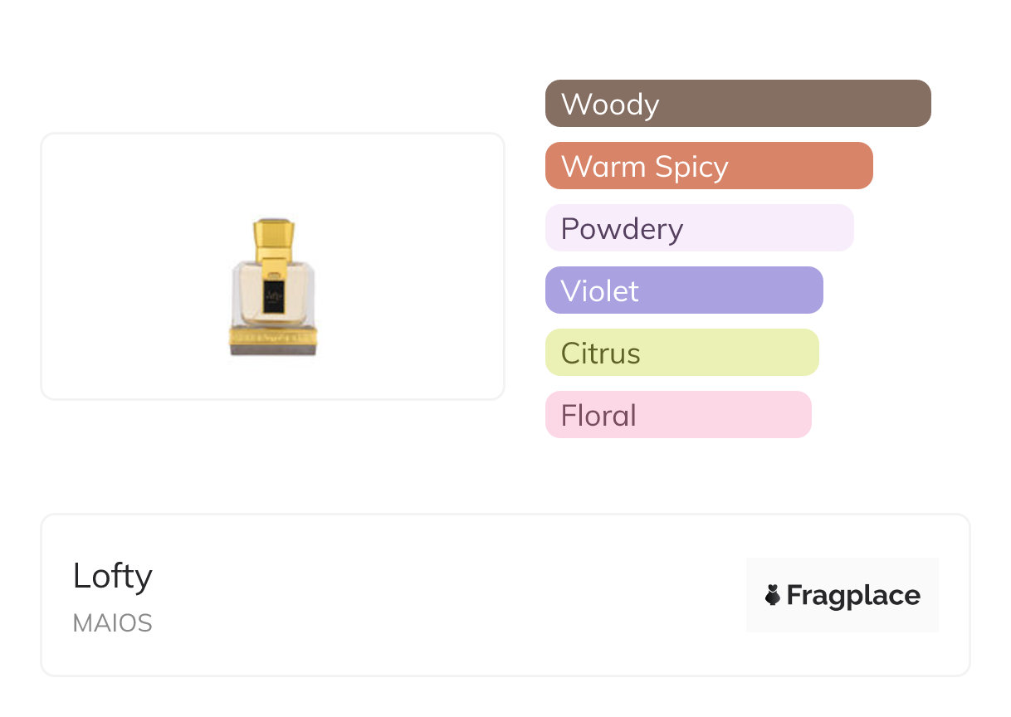
Task: Click the Fragplace perfume bottle logo icon
Action: click(x=773, y=595)
